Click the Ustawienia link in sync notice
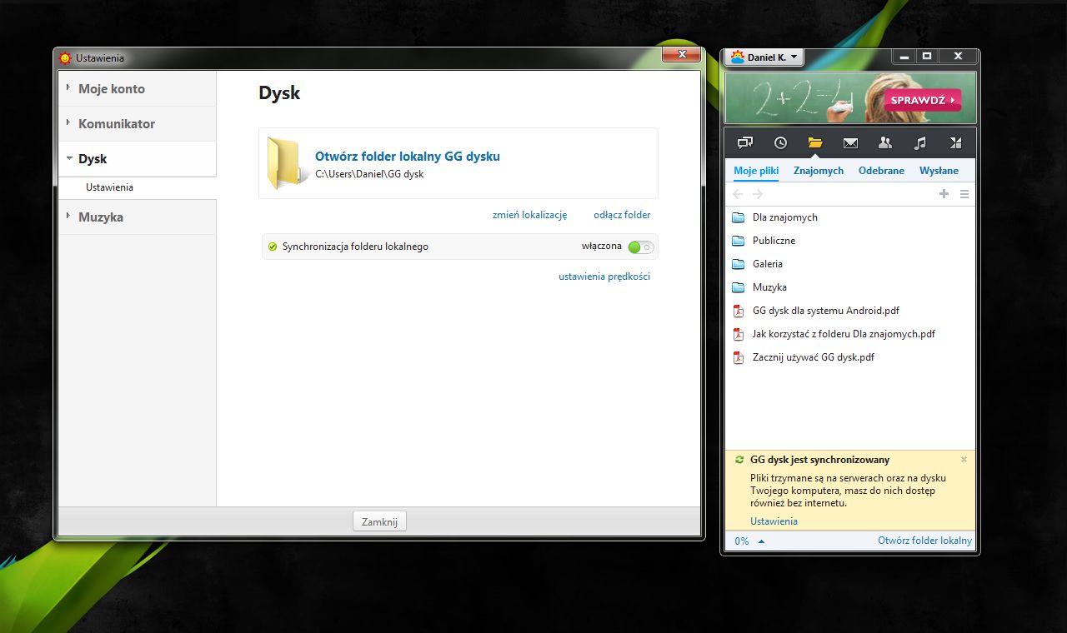1067x633 pixels. [x=774, y=521]
